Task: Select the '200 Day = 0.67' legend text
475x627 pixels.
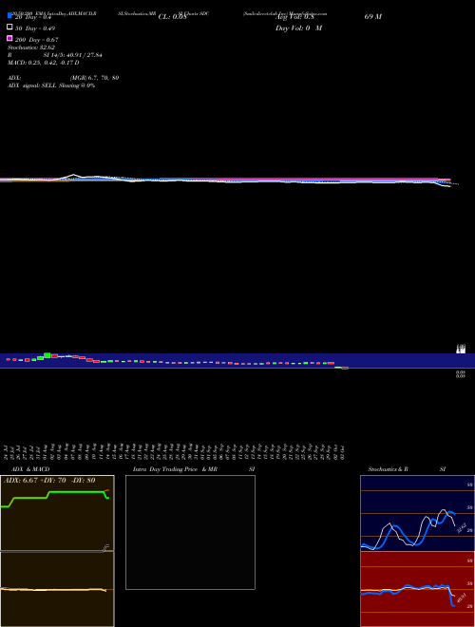Action: (x=37, y=40)
